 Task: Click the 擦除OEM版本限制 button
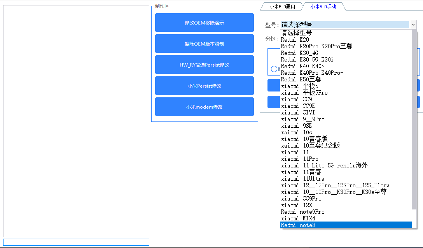click(x=204, y=44)
